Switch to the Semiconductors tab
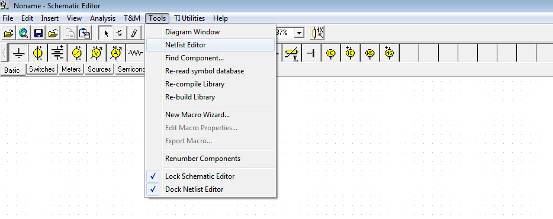Screen dimensions: 553x219 point(130,69)
